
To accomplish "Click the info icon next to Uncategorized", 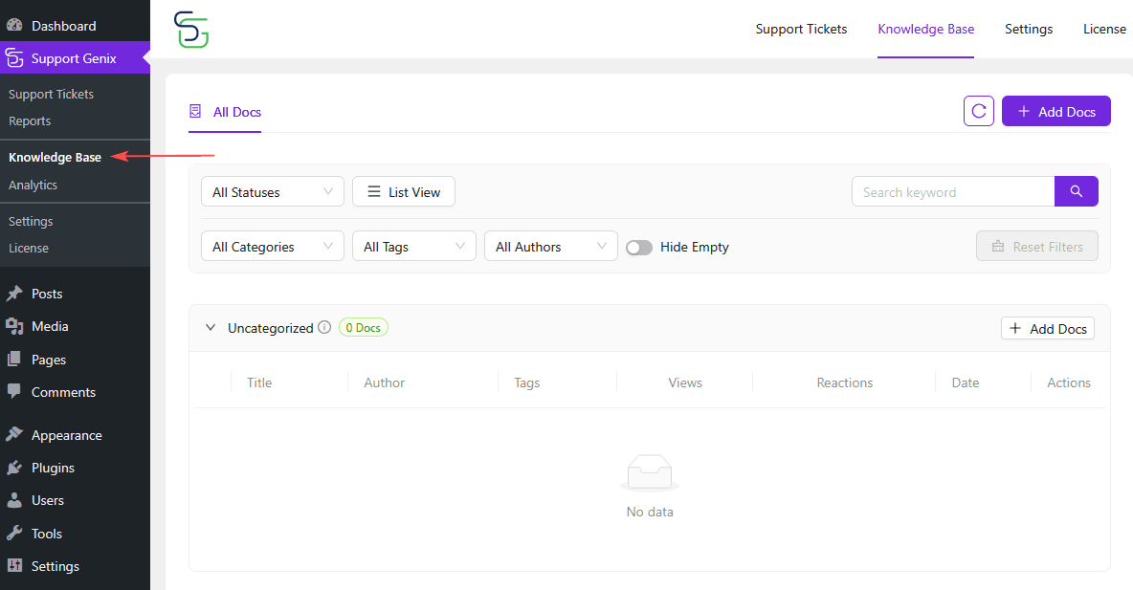I will (x=324, y=327).
